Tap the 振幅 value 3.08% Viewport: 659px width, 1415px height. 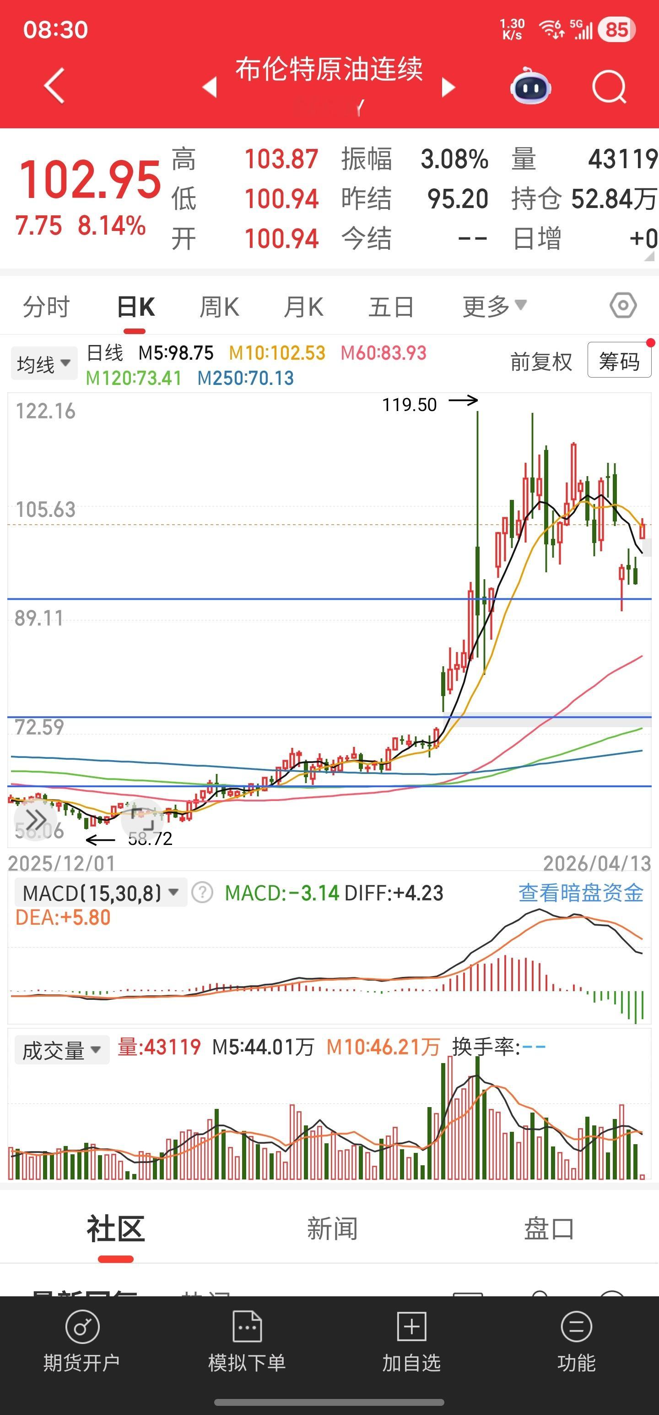(x=455, y=159)
